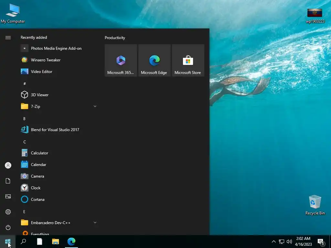Click the Recently added heading

pyautogui.click(x=34, y=37)
